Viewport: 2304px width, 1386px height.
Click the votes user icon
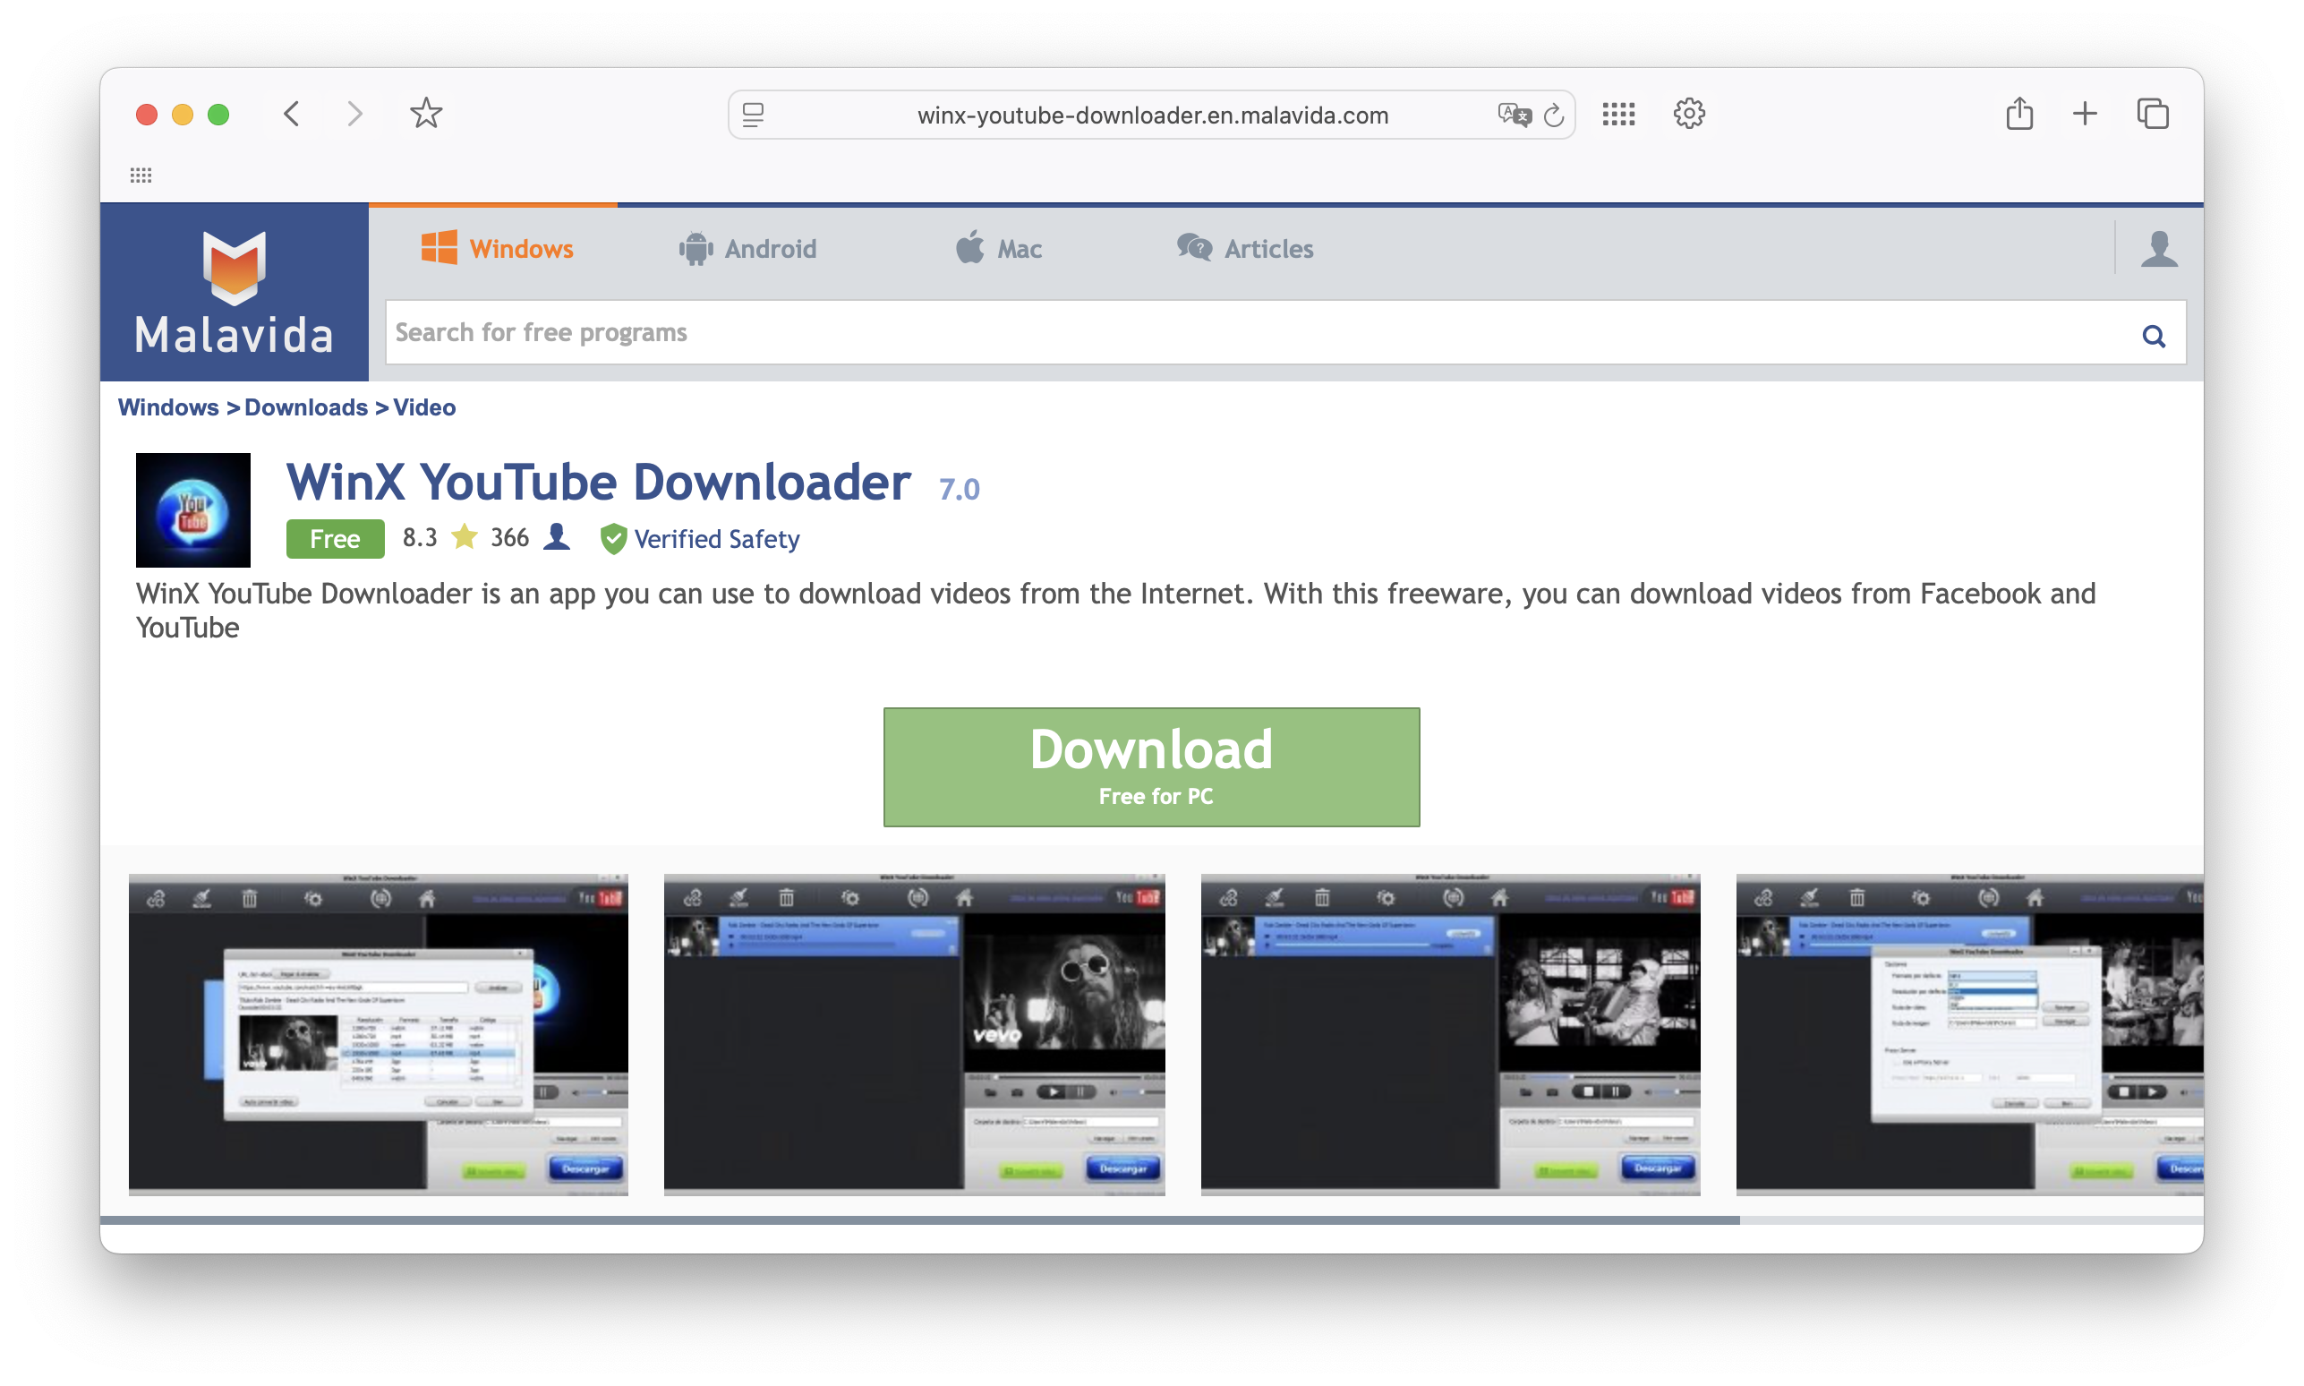click(557, 537)
